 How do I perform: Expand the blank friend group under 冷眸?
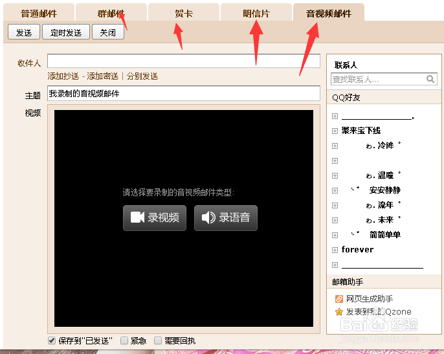click(x=335, y=160)
